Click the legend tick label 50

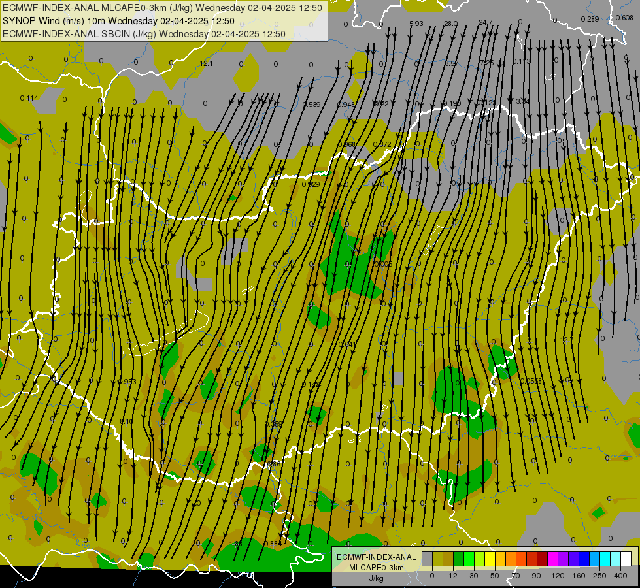495,576
